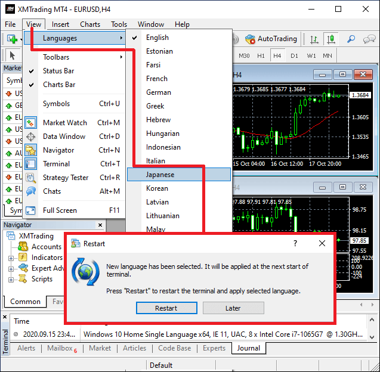Switch to the Mailbox tab
The height and width of the screenshot is (372, 380).
click(61, 348)
